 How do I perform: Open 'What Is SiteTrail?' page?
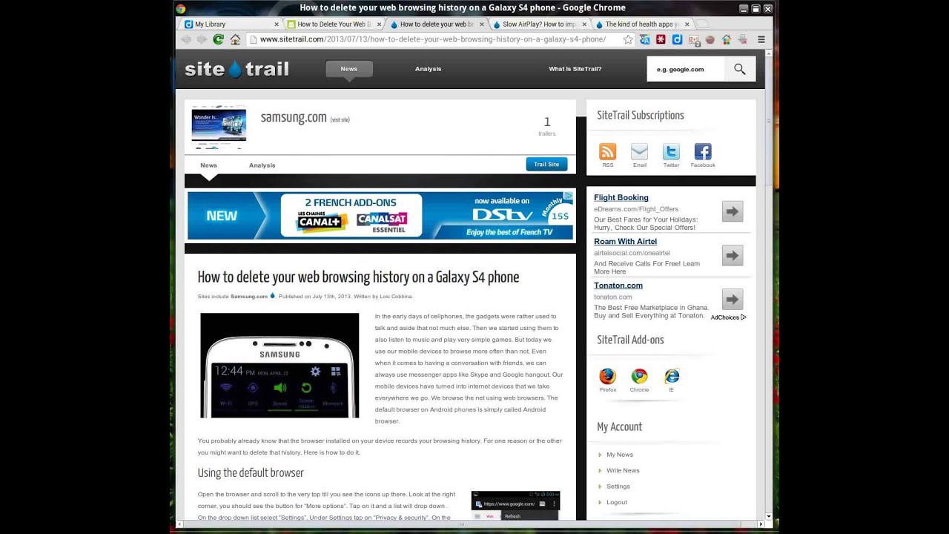(x=575, y=69)
